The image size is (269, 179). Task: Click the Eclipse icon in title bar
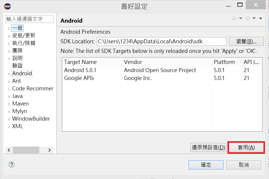[x=8, y=6]
